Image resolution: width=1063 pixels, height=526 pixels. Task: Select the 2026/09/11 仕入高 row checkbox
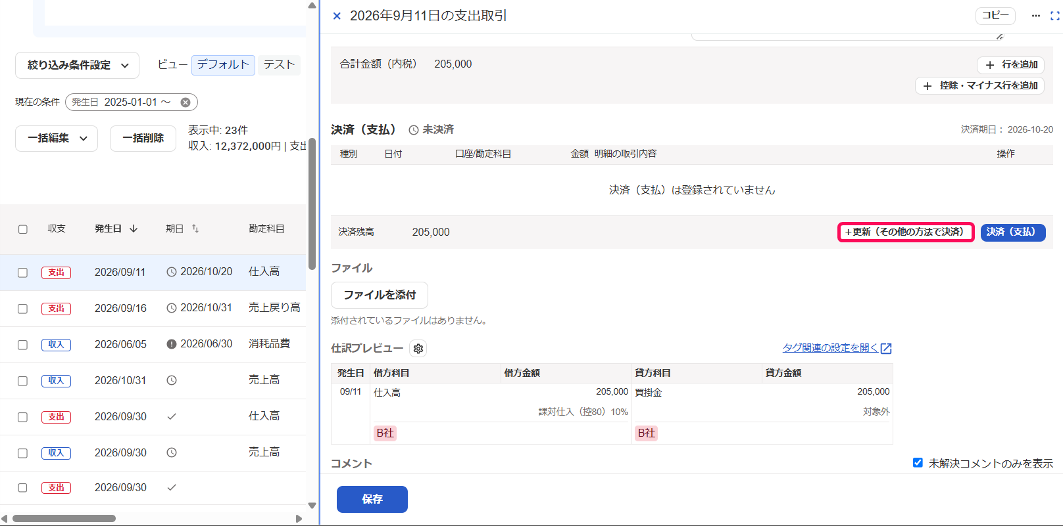click(23, 273)
